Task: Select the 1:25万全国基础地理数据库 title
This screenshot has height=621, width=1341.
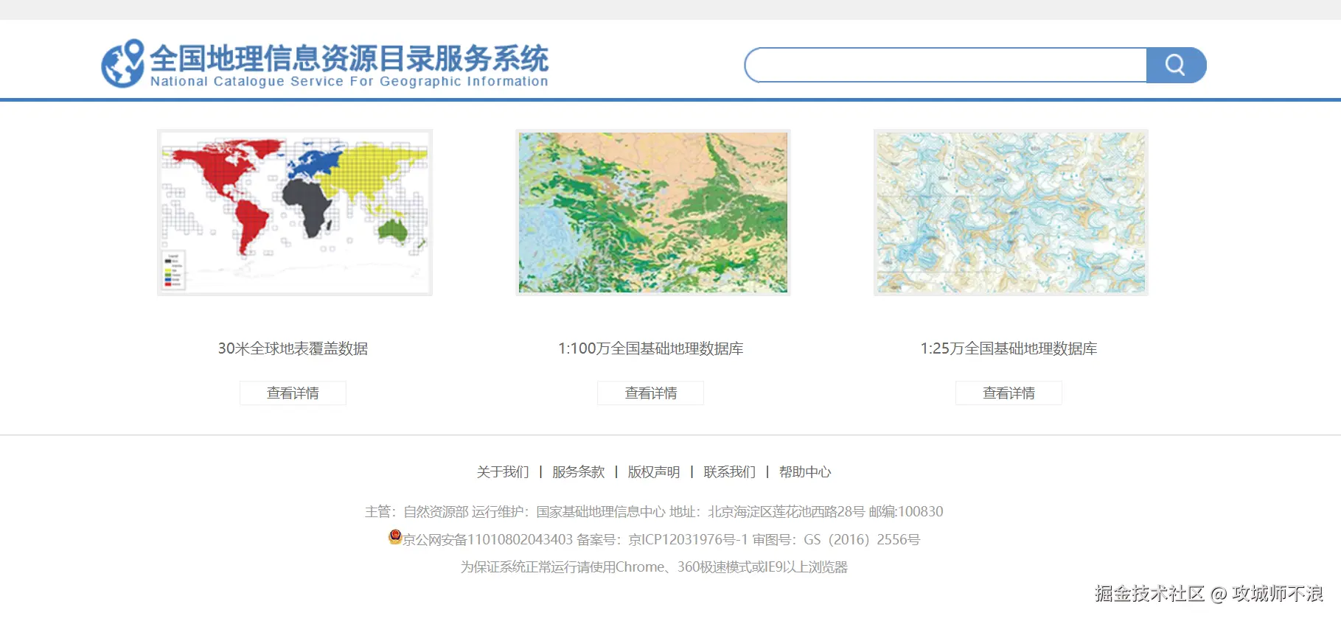Action: coord(1009,348)
